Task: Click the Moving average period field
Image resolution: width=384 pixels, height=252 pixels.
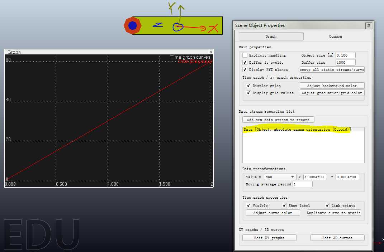Action: tap(303, 184)
